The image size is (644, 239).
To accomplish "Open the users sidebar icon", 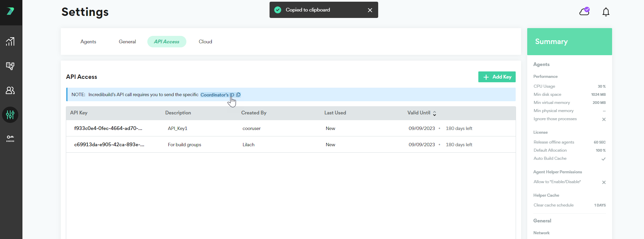I will 10,90.
